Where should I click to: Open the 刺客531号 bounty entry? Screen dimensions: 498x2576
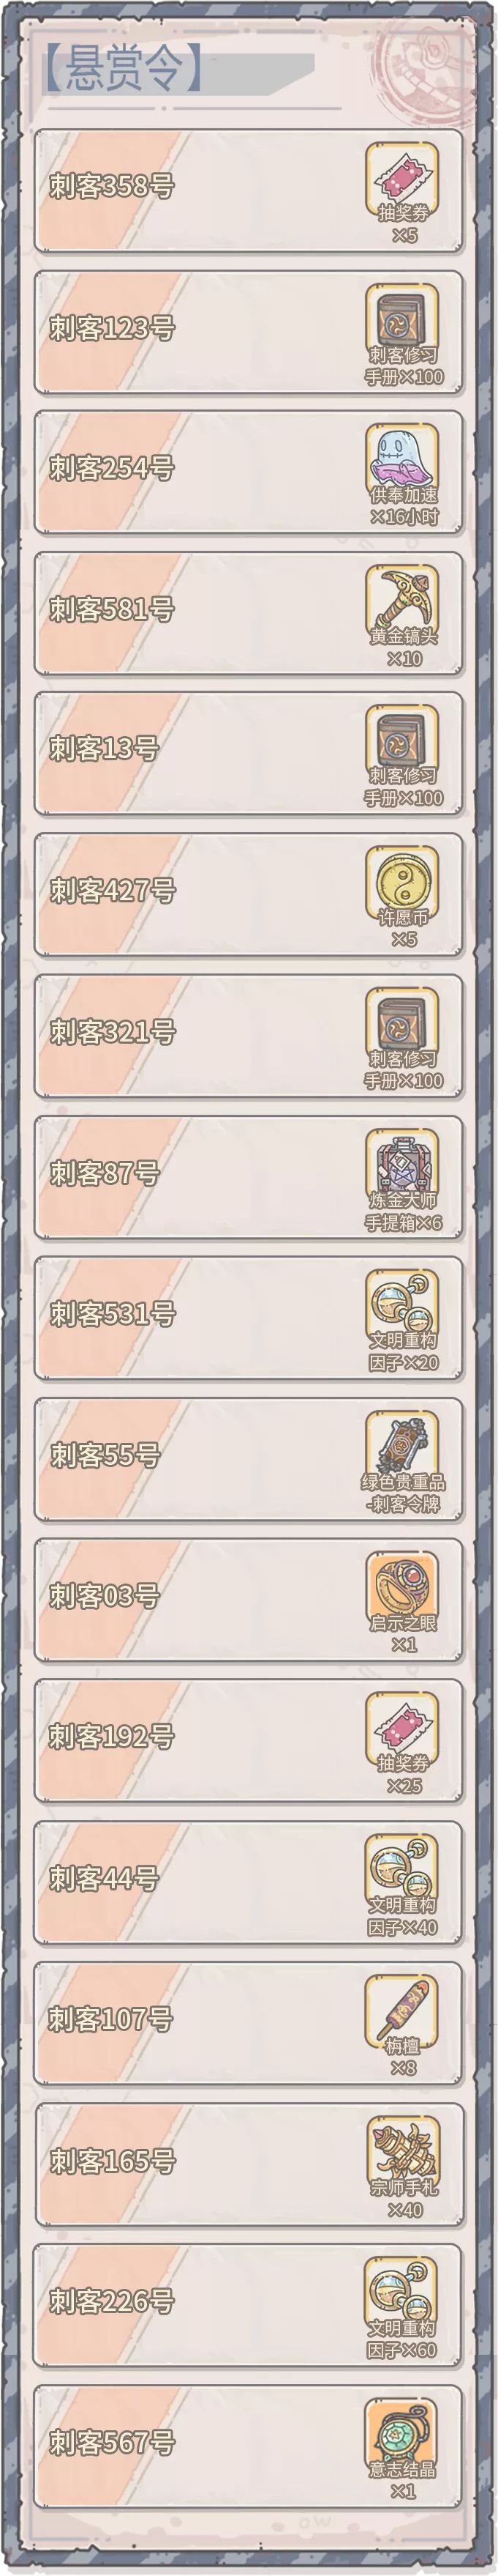pos(249,1318)
